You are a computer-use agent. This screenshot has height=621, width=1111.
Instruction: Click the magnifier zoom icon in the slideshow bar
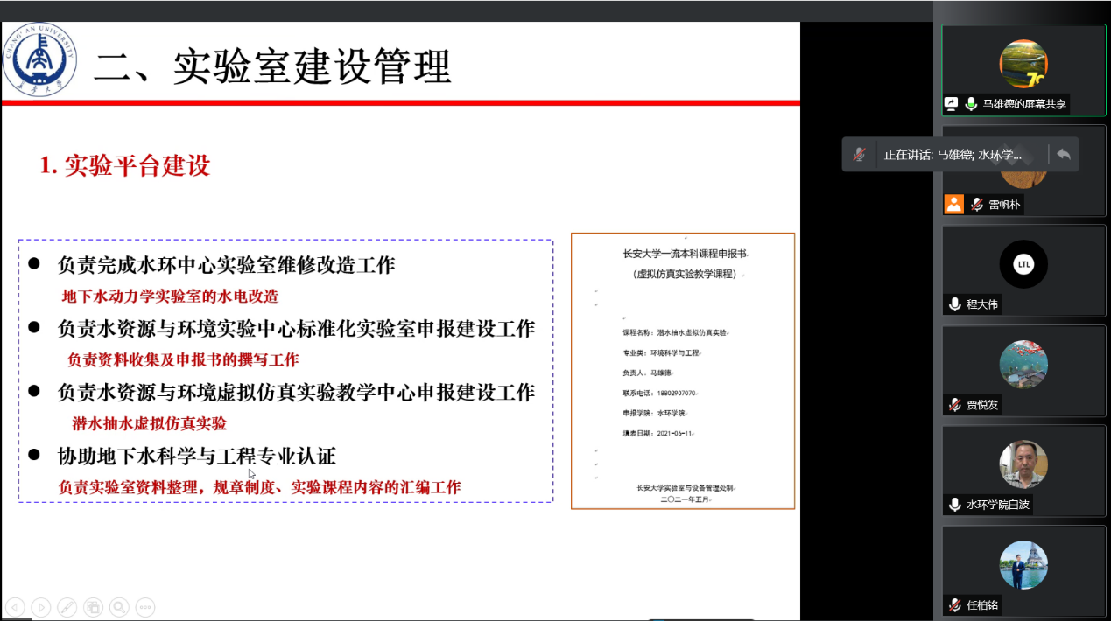pyautogui.click(x=119, y=606)
